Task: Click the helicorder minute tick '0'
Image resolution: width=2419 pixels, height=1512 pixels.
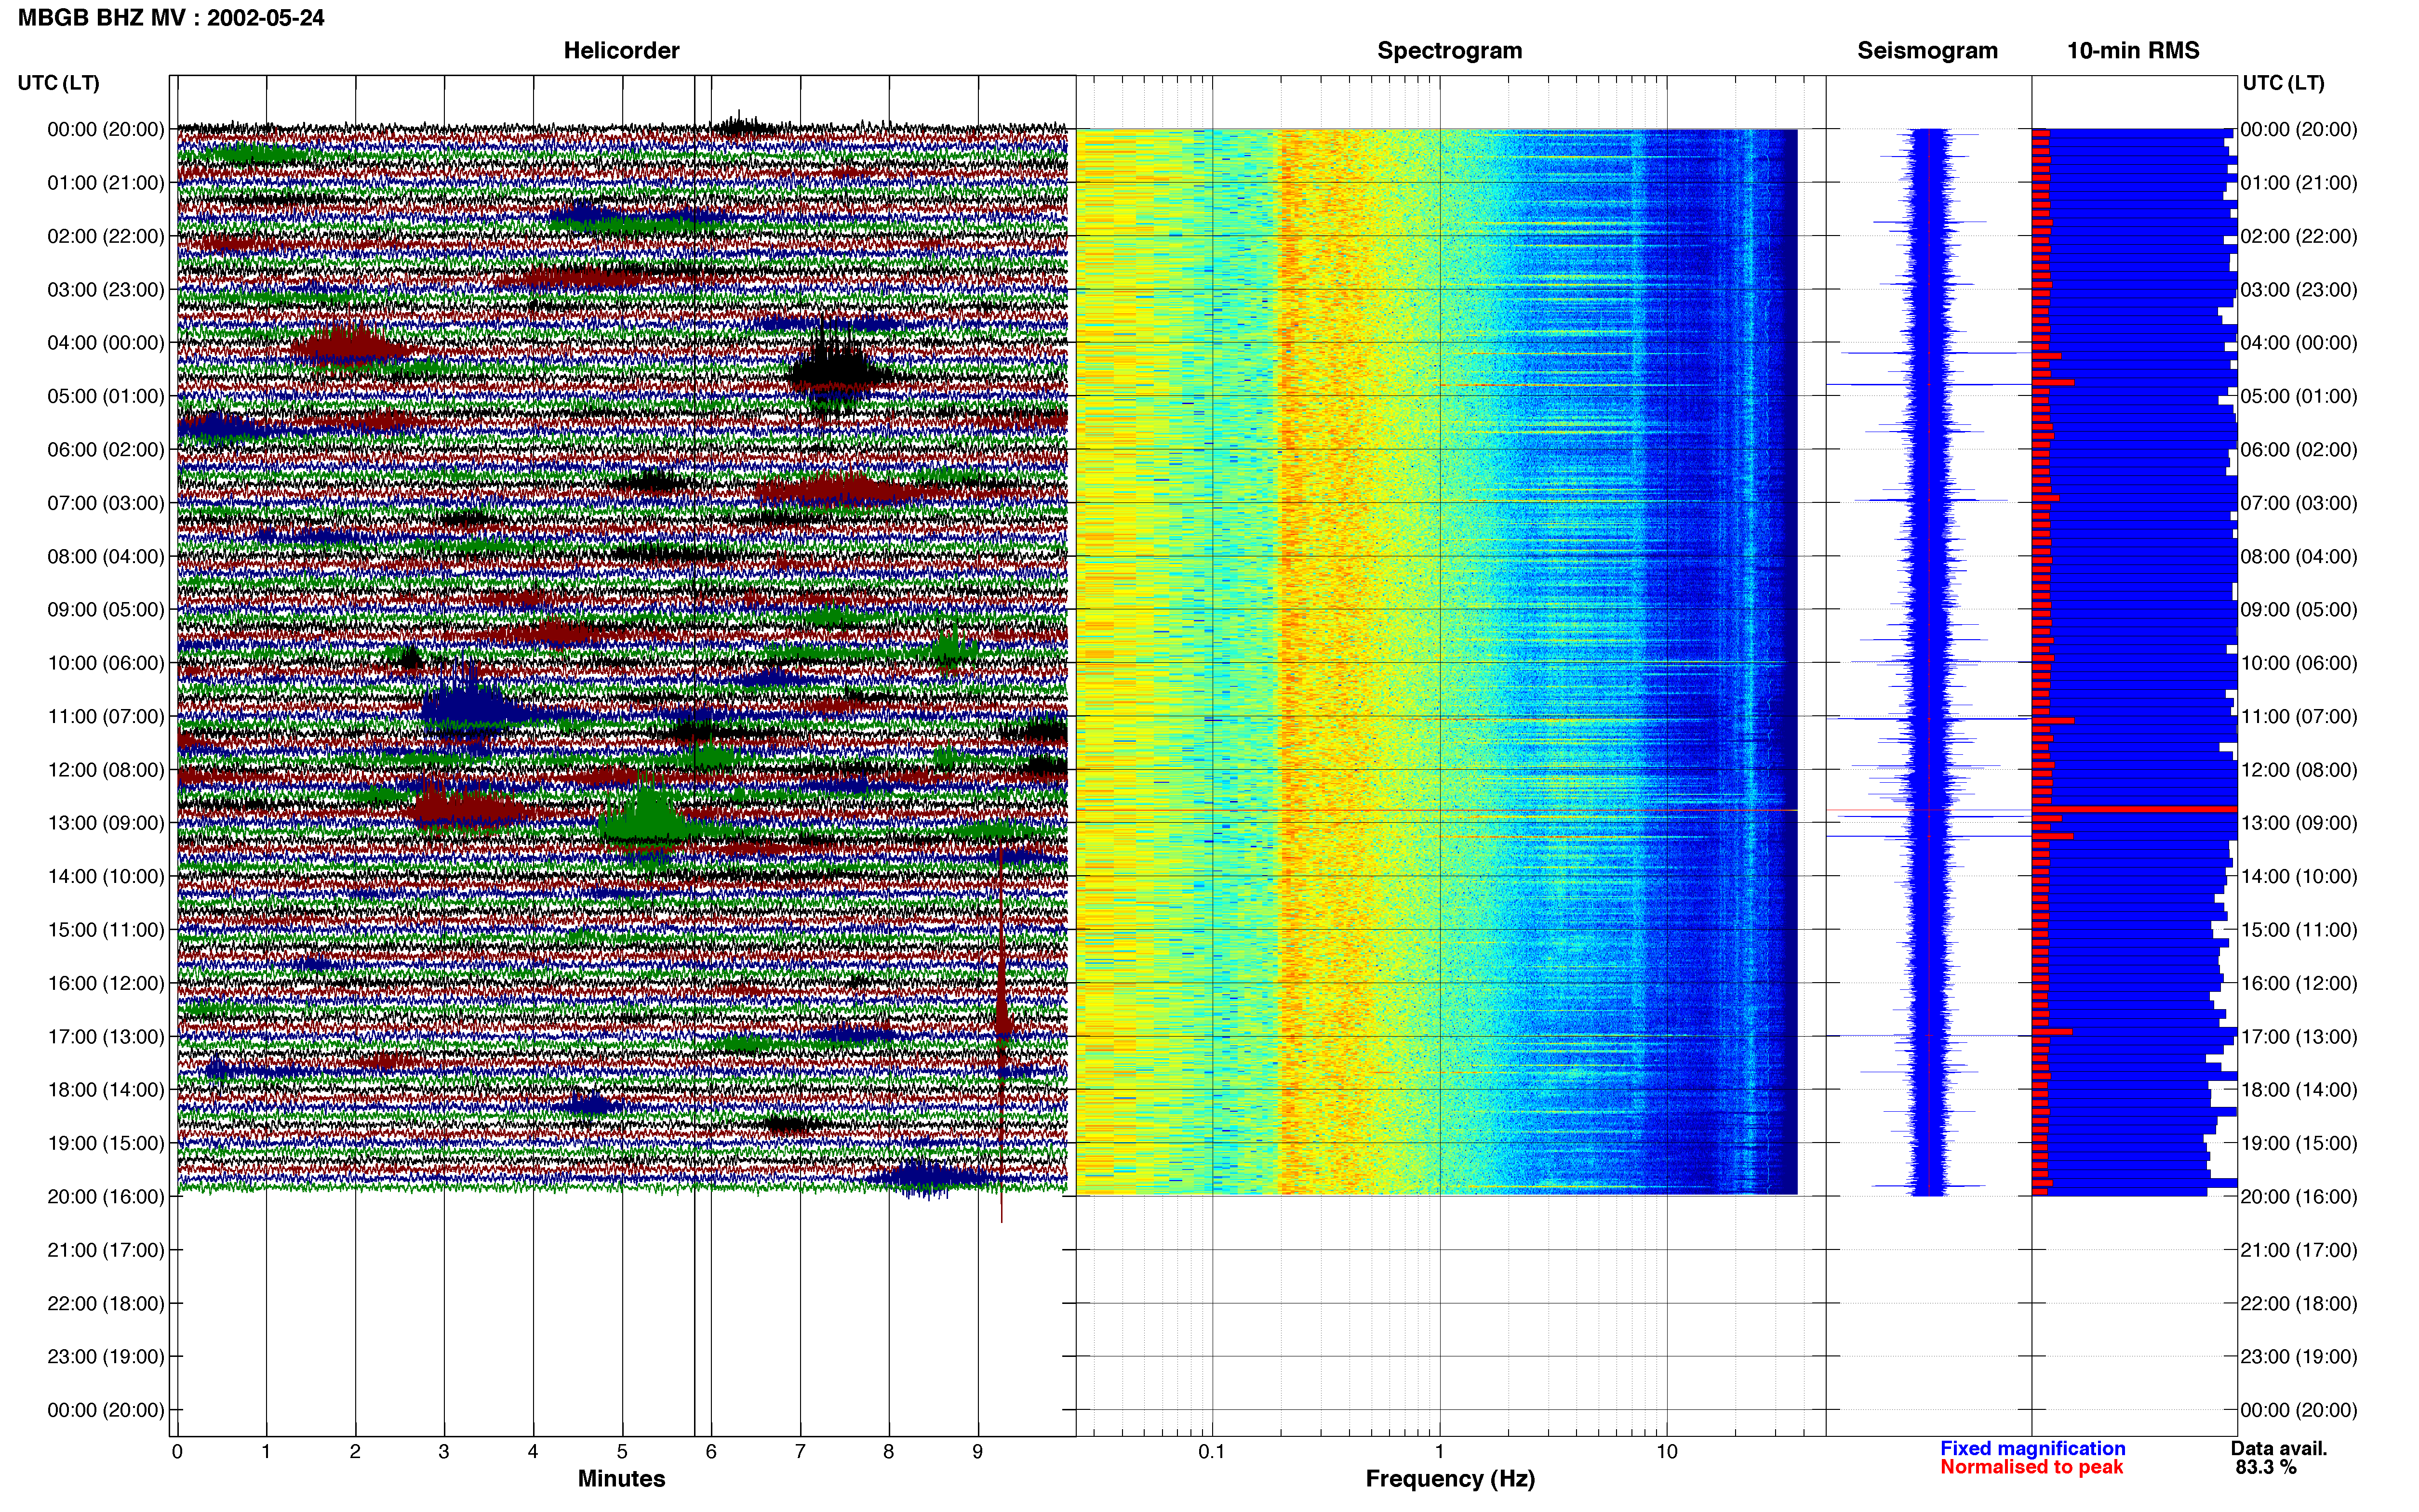Action: [x=177, y=1451]
